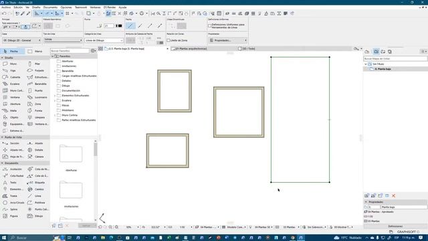Collapse the Punto de Vista section
Screen dimensions: 428x241
[3, 137]
